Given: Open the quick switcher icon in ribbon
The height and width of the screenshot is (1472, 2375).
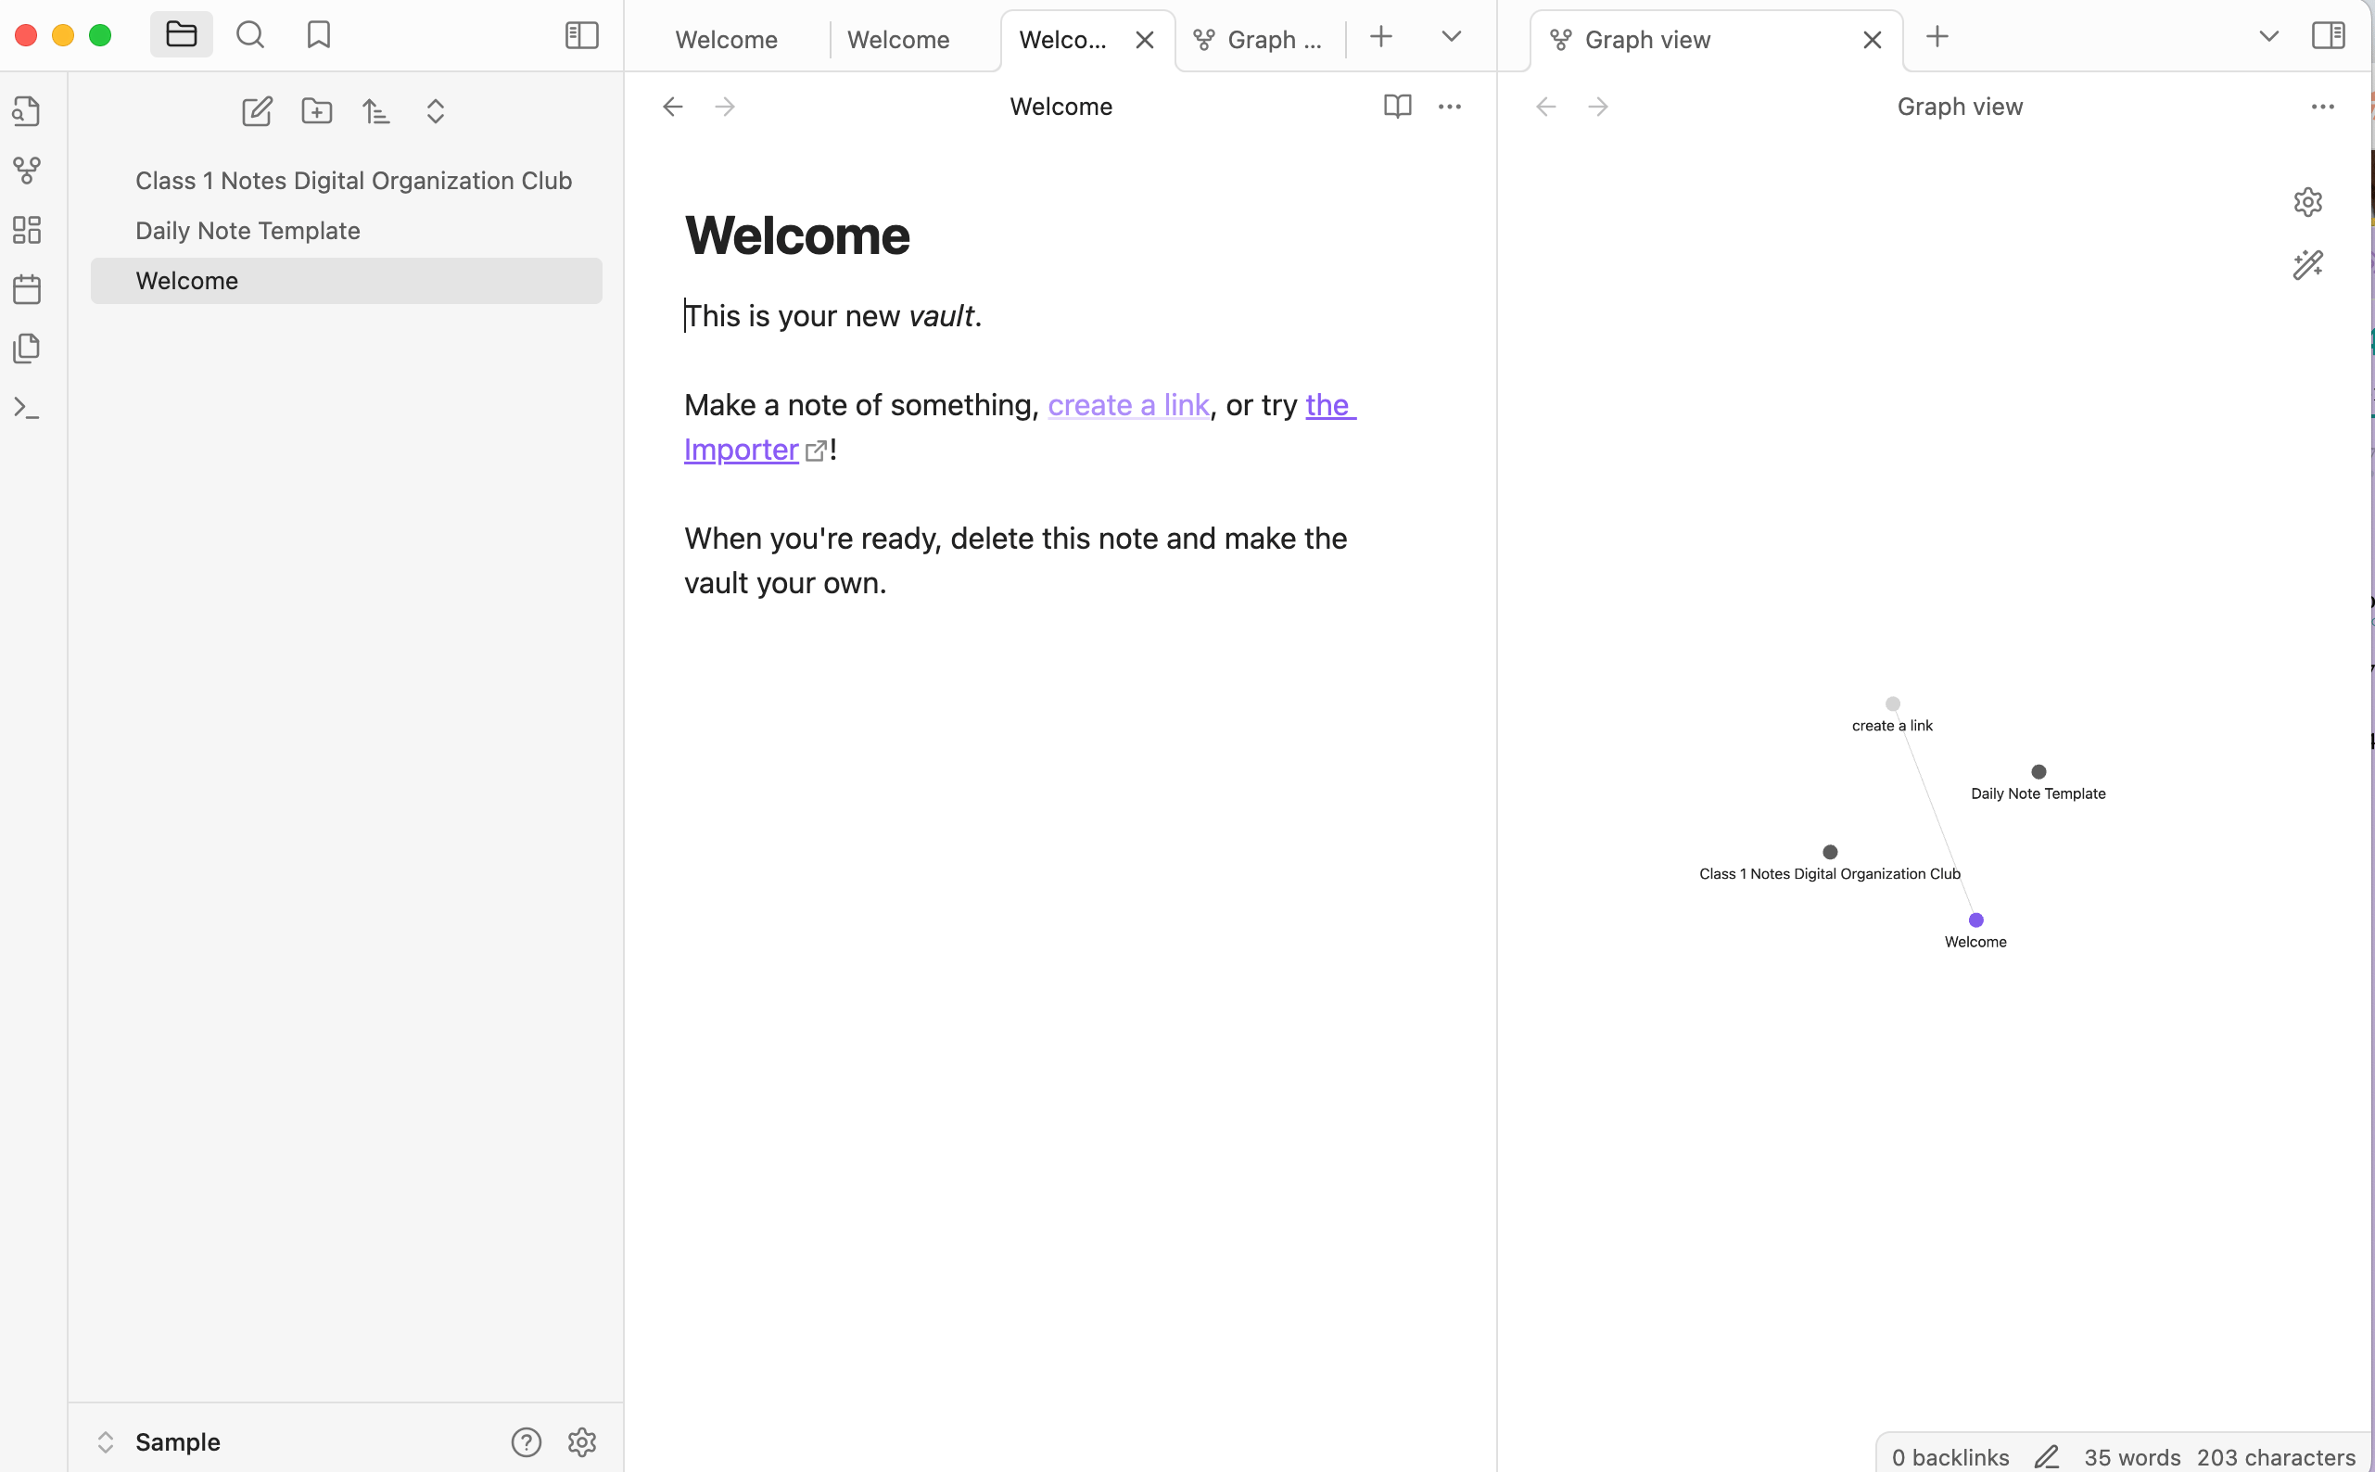Looking at the screenshot, I should [27, 112].
